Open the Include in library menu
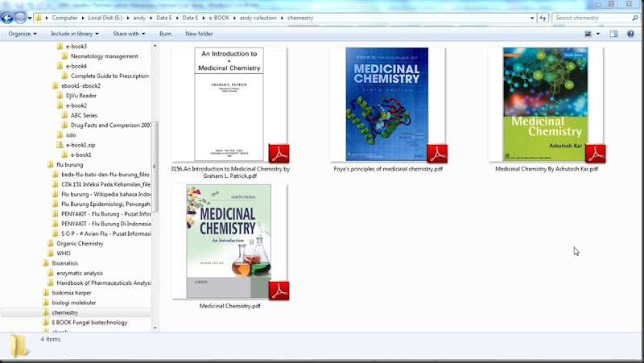644x363 pixels. [x=75, y=34]
